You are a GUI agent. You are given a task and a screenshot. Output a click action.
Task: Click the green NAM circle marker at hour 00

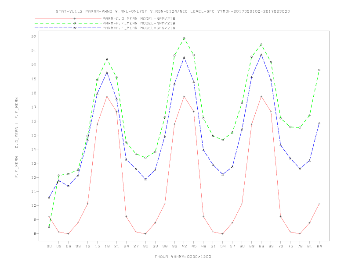click(x=49, y=227)
